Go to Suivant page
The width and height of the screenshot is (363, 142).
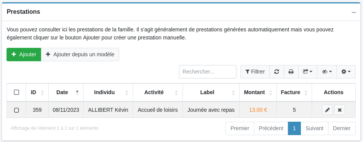314,128
